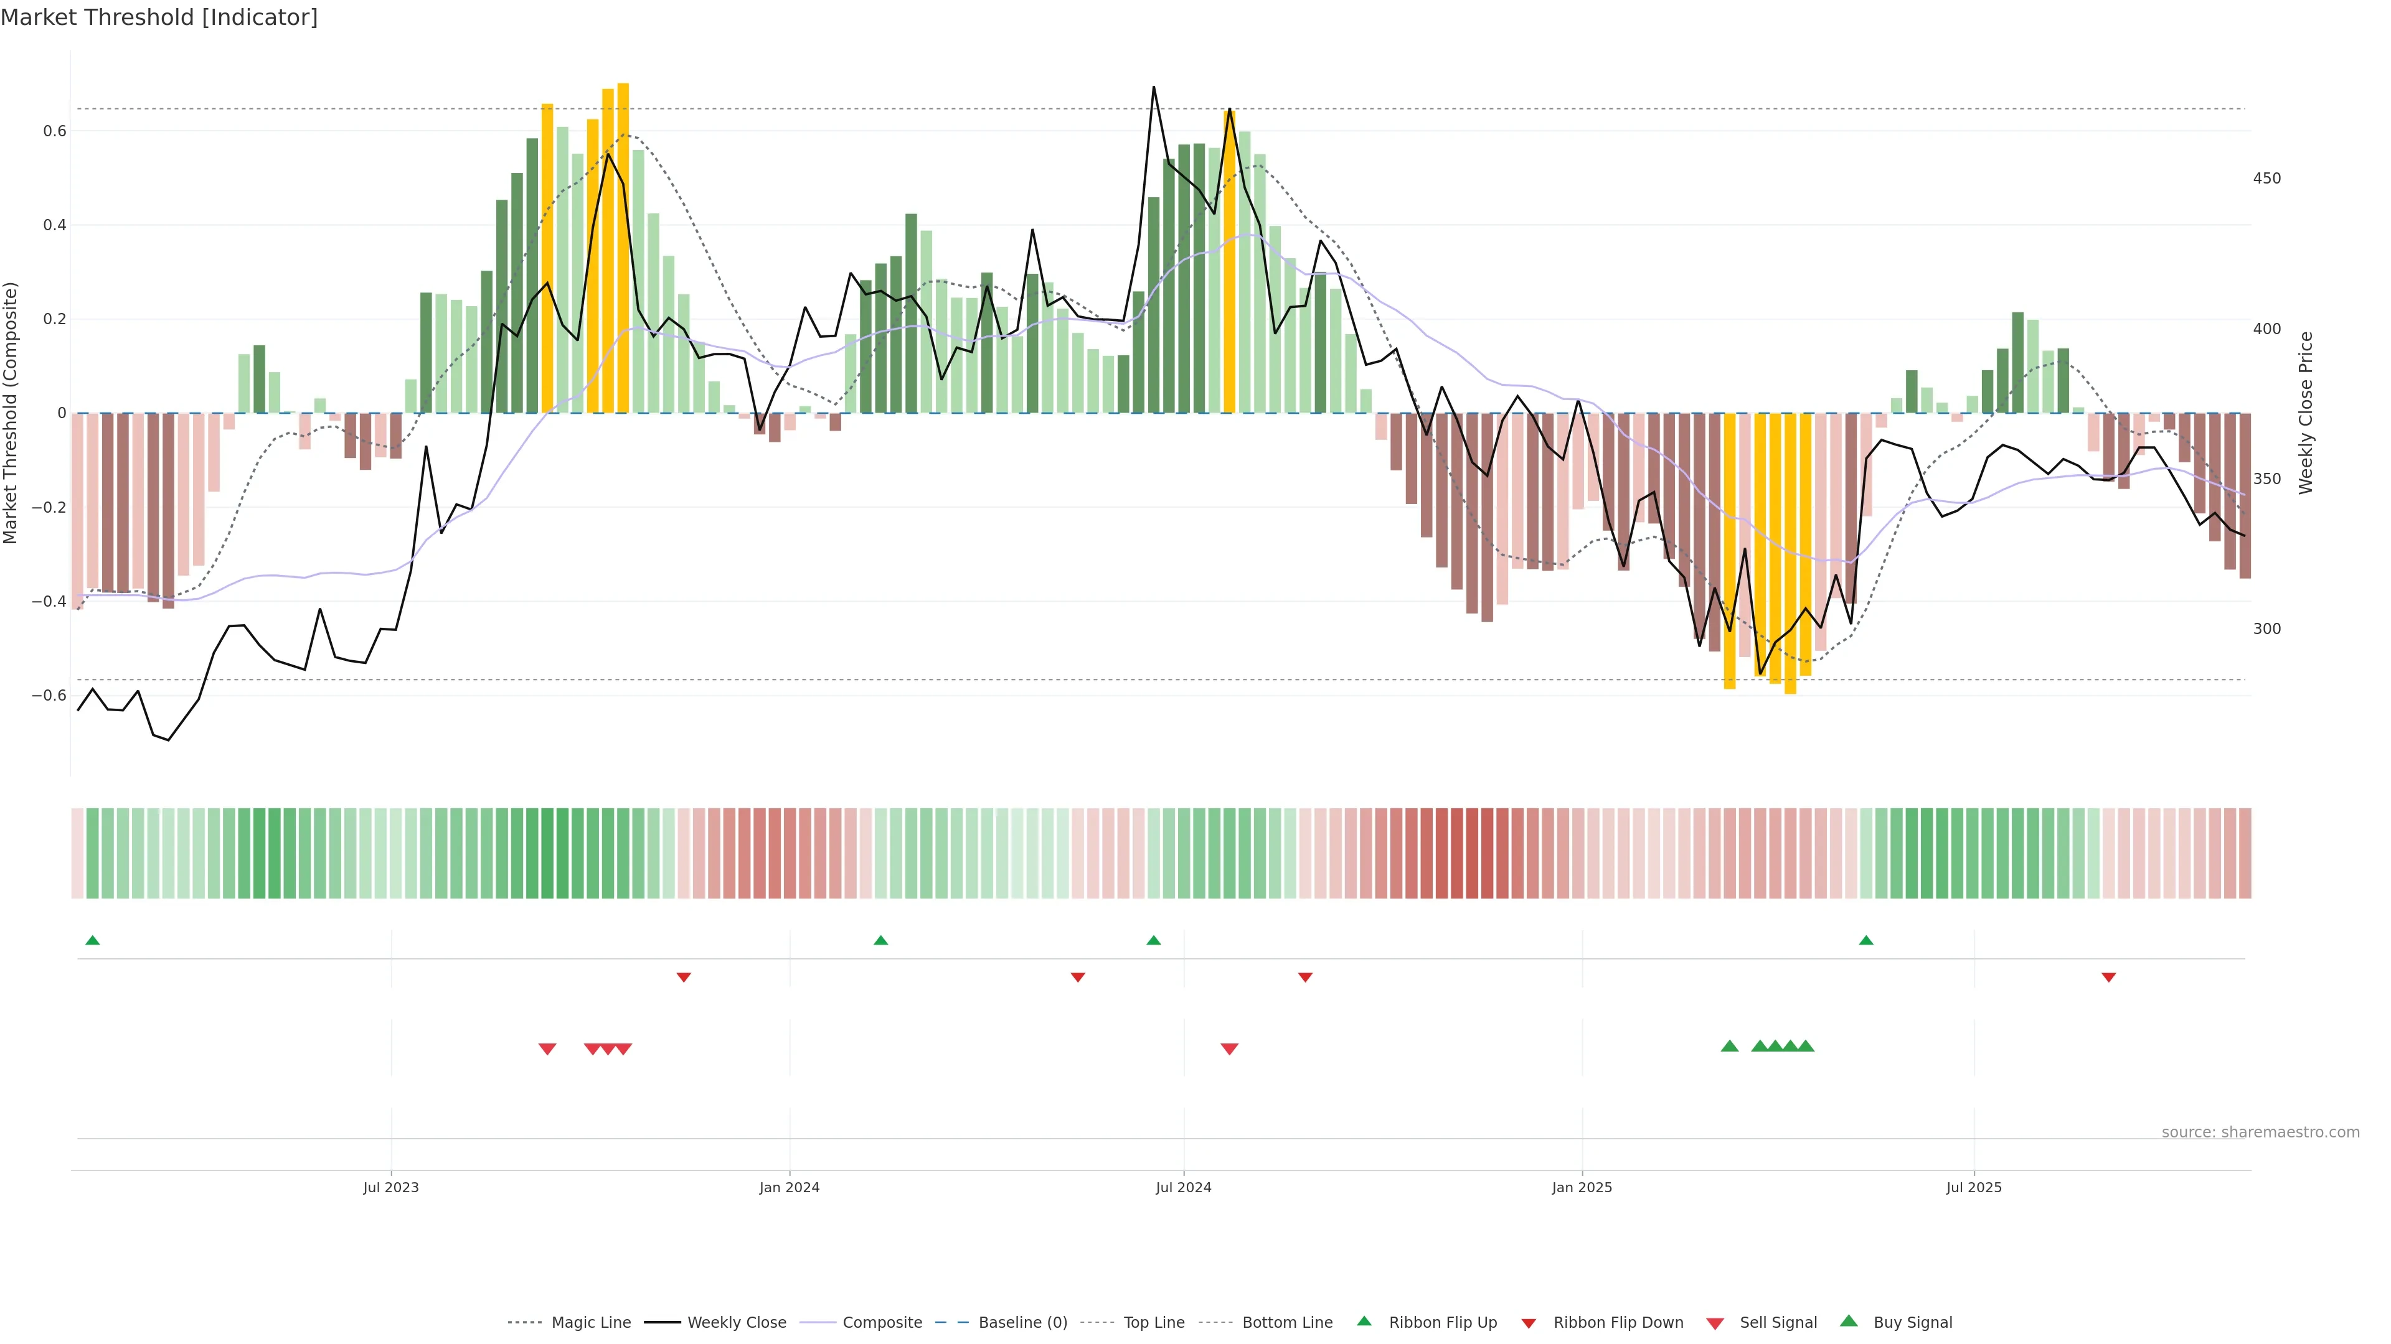Viewport: 2391px width, 1344px height.
Task: Click the Buy Signal legend icon
Action: pyautogui.click(x=1849, y=1321)
